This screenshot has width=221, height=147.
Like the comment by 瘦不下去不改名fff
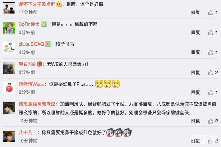211,12
